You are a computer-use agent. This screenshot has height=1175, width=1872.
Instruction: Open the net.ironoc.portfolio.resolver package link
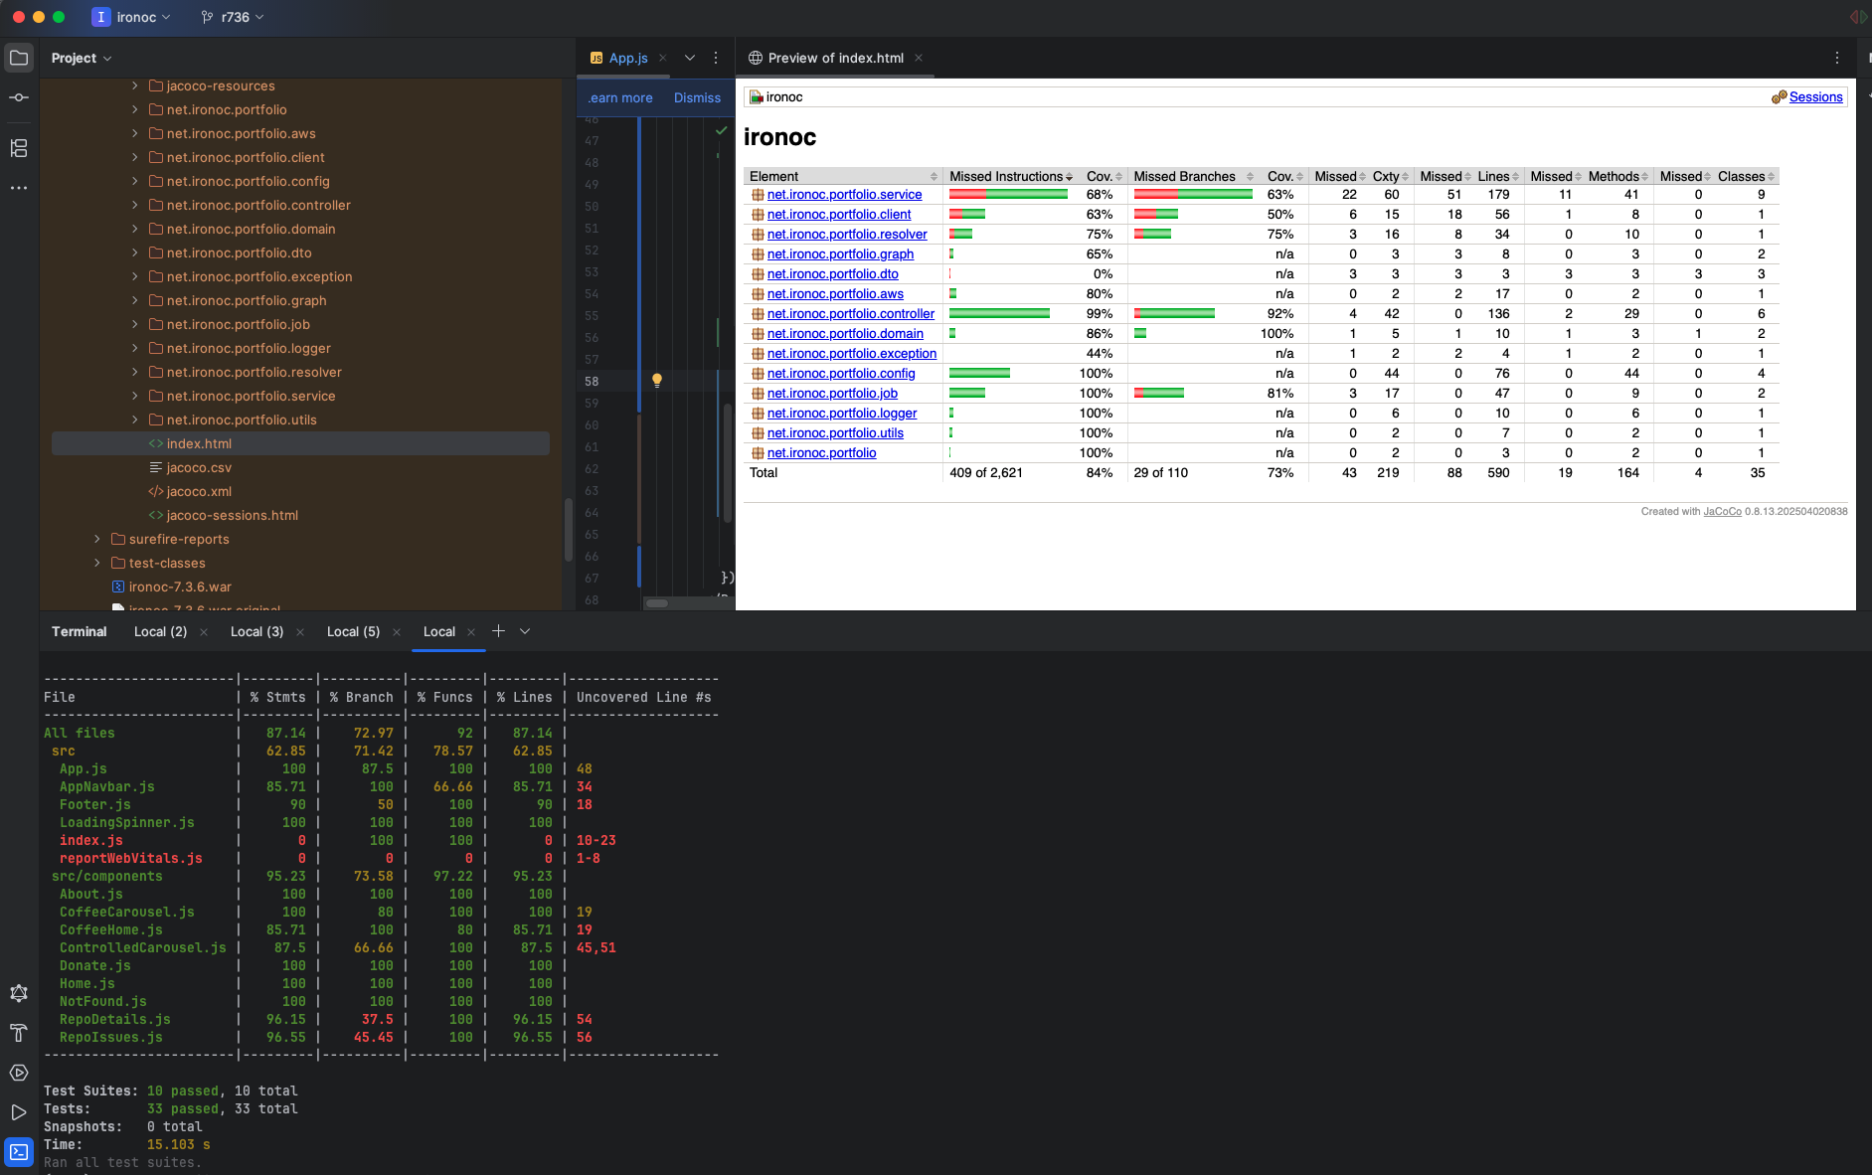pyautogui.click(x=846, y=235)
